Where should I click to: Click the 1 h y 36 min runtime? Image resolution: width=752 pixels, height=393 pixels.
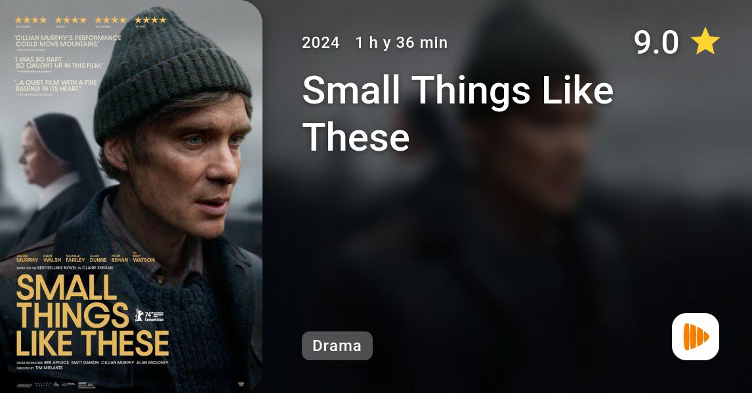(x=402, y=43)
